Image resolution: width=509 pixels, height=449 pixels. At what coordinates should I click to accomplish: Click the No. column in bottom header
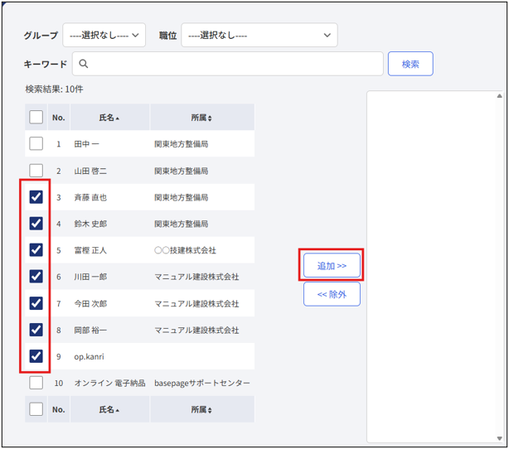(x=59, y=409)
